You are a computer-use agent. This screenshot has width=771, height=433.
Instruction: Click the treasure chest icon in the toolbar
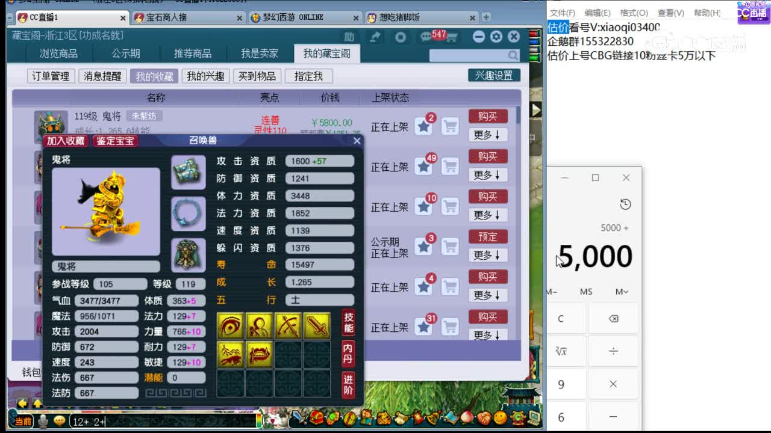click(316, 419)
